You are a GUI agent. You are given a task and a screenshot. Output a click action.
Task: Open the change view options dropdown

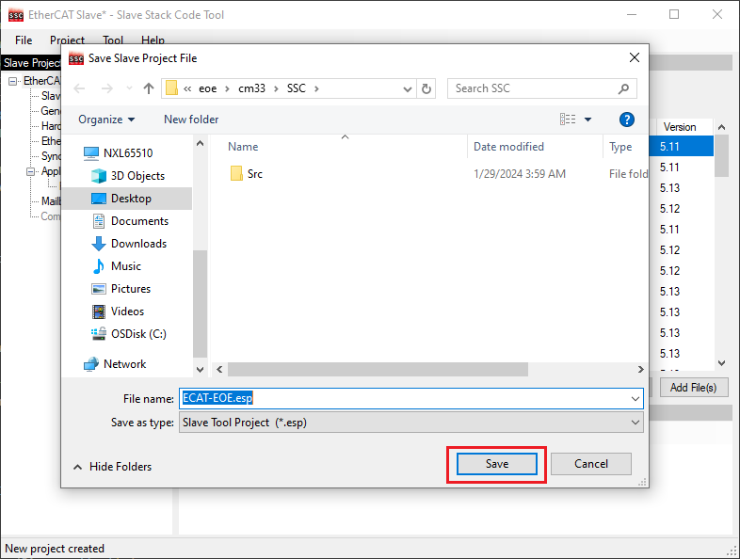click(x=588, y=120)
